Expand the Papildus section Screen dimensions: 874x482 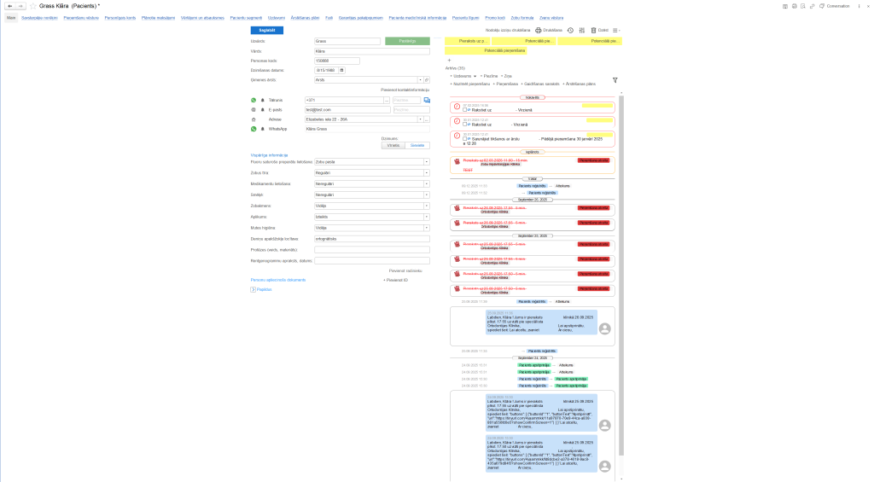pos(253,290)
